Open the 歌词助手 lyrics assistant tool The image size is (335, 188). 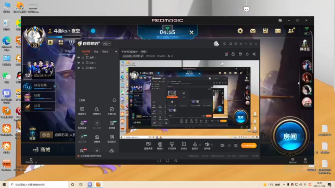tap(112, 139)
